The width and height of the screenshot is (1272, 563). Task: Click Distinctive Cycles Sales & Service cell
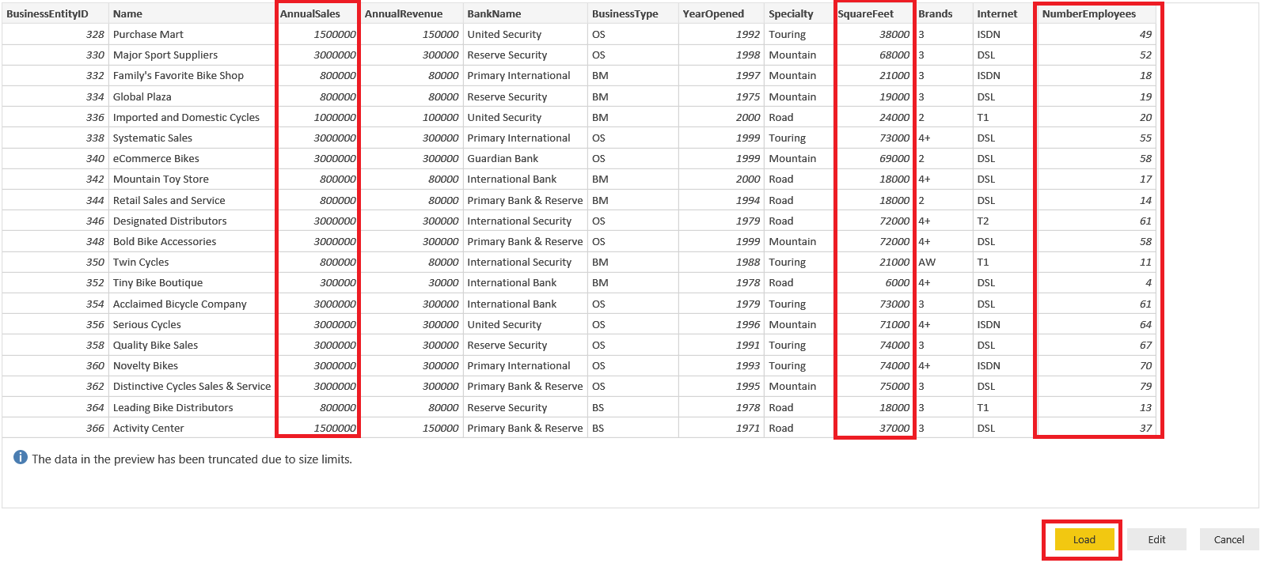pos(192,386)
